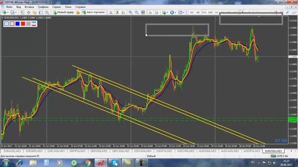Image resolution: width=298 pixels, height=167 pixels.
Task: Click the solid red swatch on chart
Action: pyautogui.click(x=23, y=24)
